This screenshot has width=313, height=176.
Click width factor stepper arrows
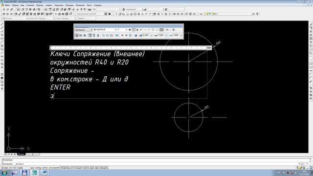(x=181, y=35)
